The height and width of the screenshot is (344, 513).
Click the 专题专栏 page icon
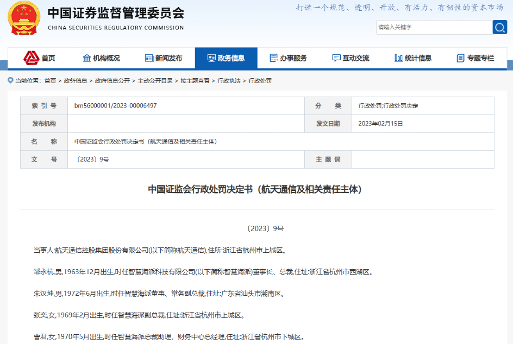click(460, 58)
